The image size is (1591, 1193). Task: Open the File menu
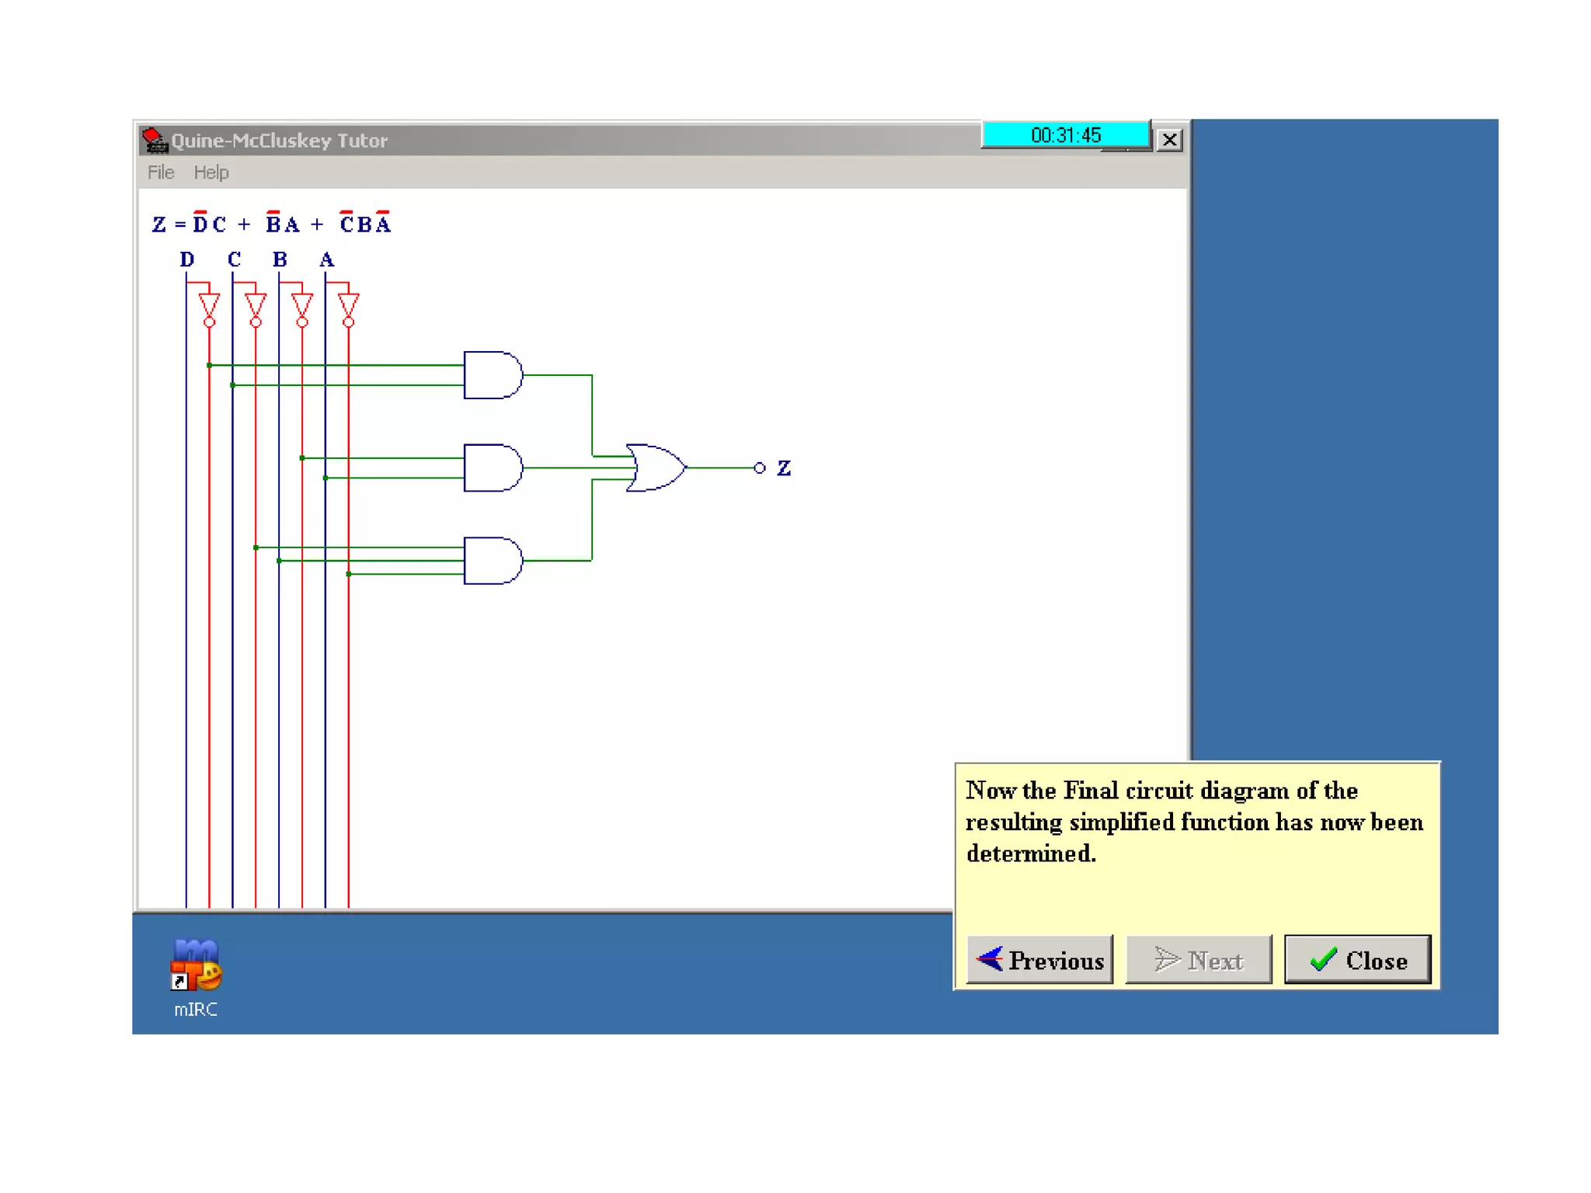coord(161,172)
